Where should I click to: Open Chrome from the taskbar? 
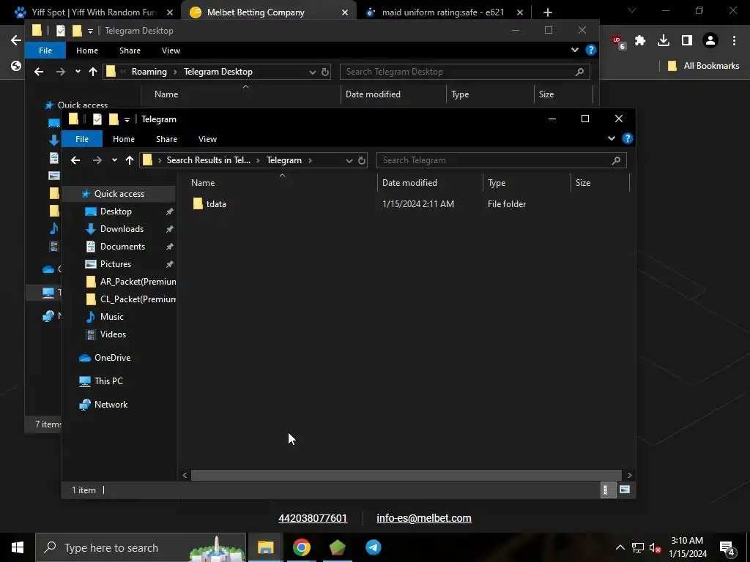pyautogui.click(x=301, y=547)
